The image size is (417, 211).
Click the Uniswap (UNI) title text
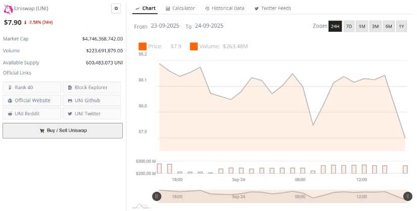31,9
